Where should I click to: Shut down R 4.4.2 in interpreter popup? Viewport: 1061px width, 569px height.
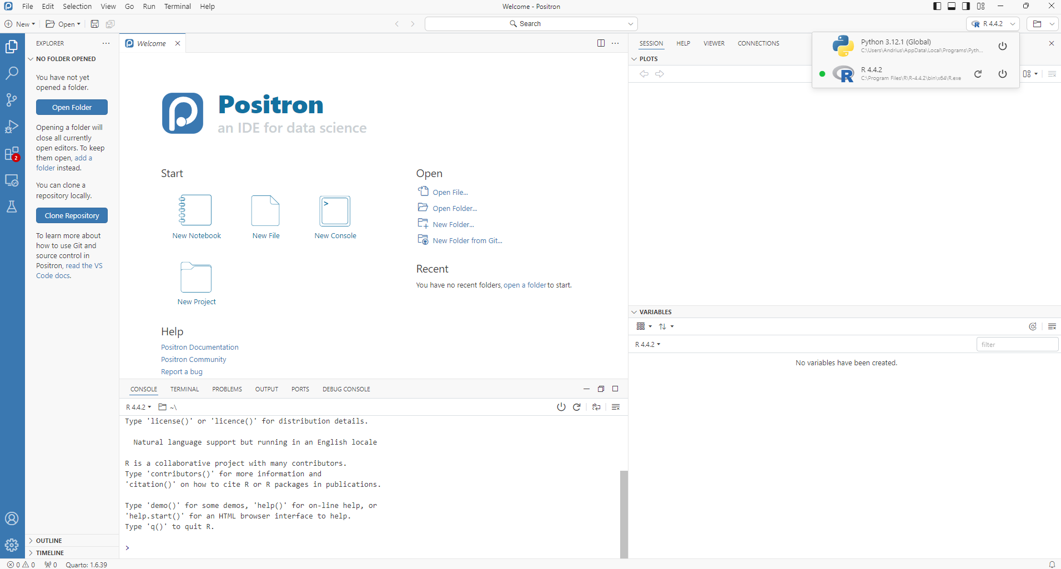(1003, 74)
